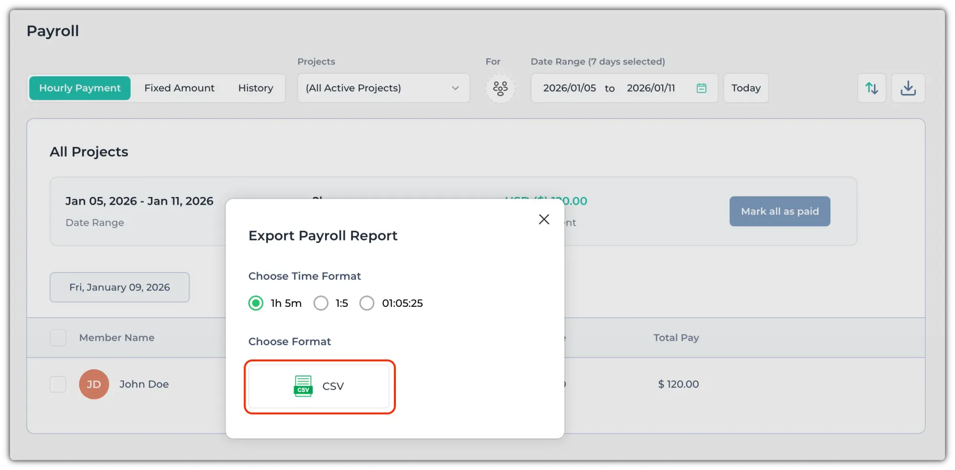Expand the All Active Projects dropdown
This screenshot has height=470, width=955.
click(383, 88)
